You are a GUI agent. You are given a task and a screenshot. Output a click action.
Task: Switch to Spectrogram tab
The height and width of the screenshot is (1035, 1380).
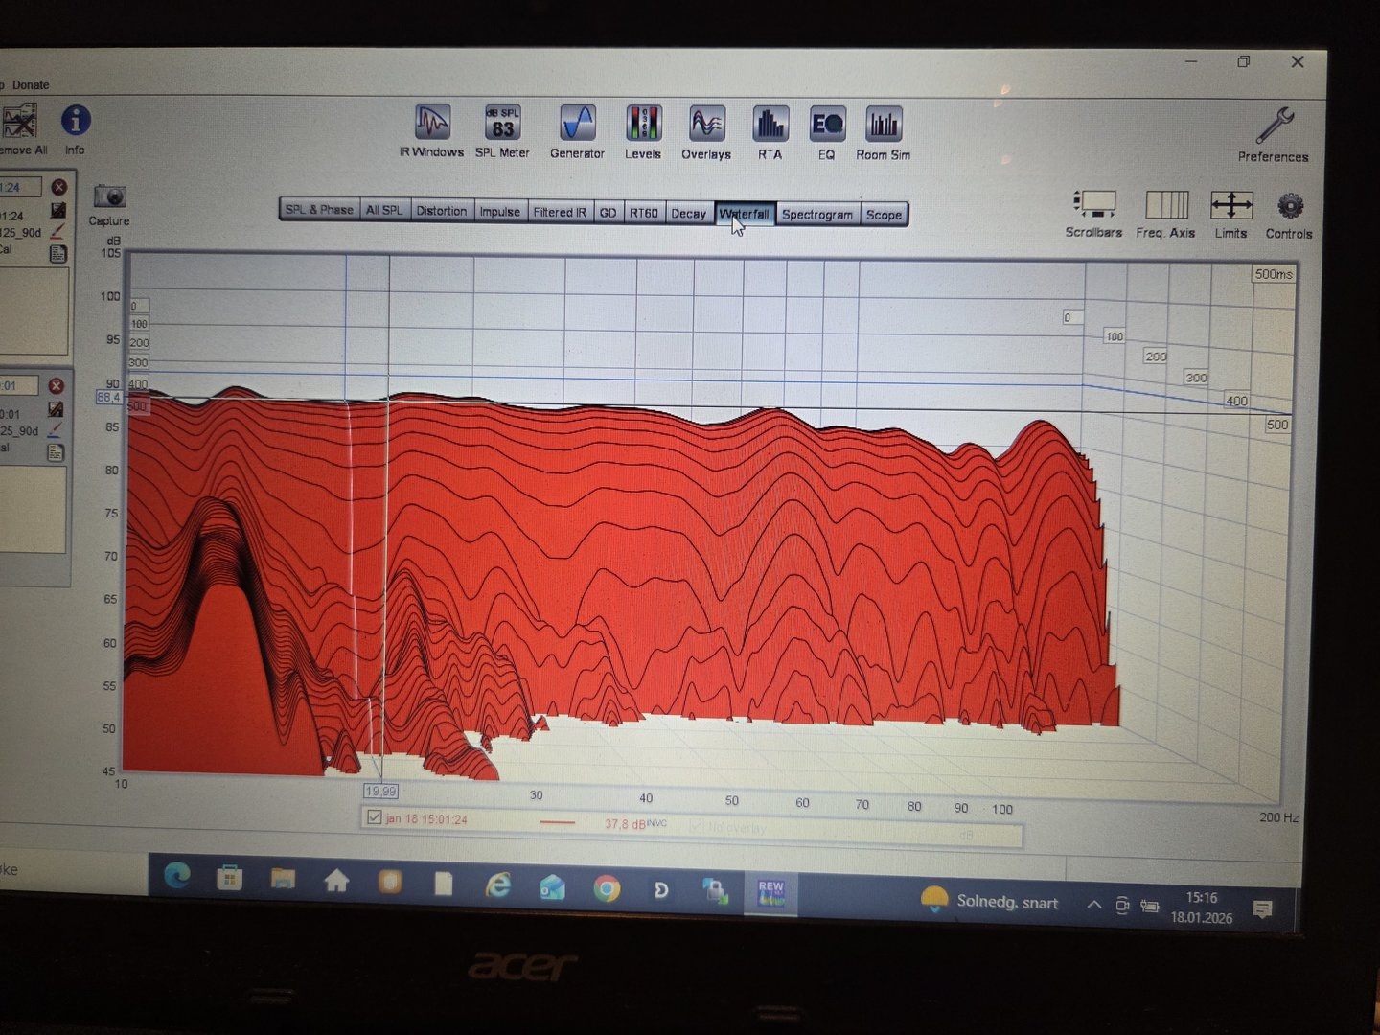(x=817, y=215)
